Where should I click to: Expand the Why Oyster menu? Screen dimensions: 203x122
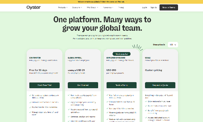(92, 7)
